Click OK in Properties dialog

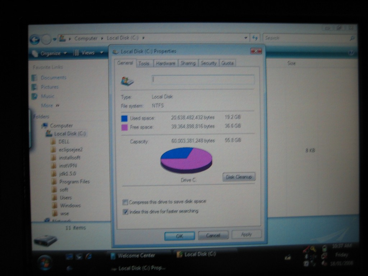[x=179, y=236]
